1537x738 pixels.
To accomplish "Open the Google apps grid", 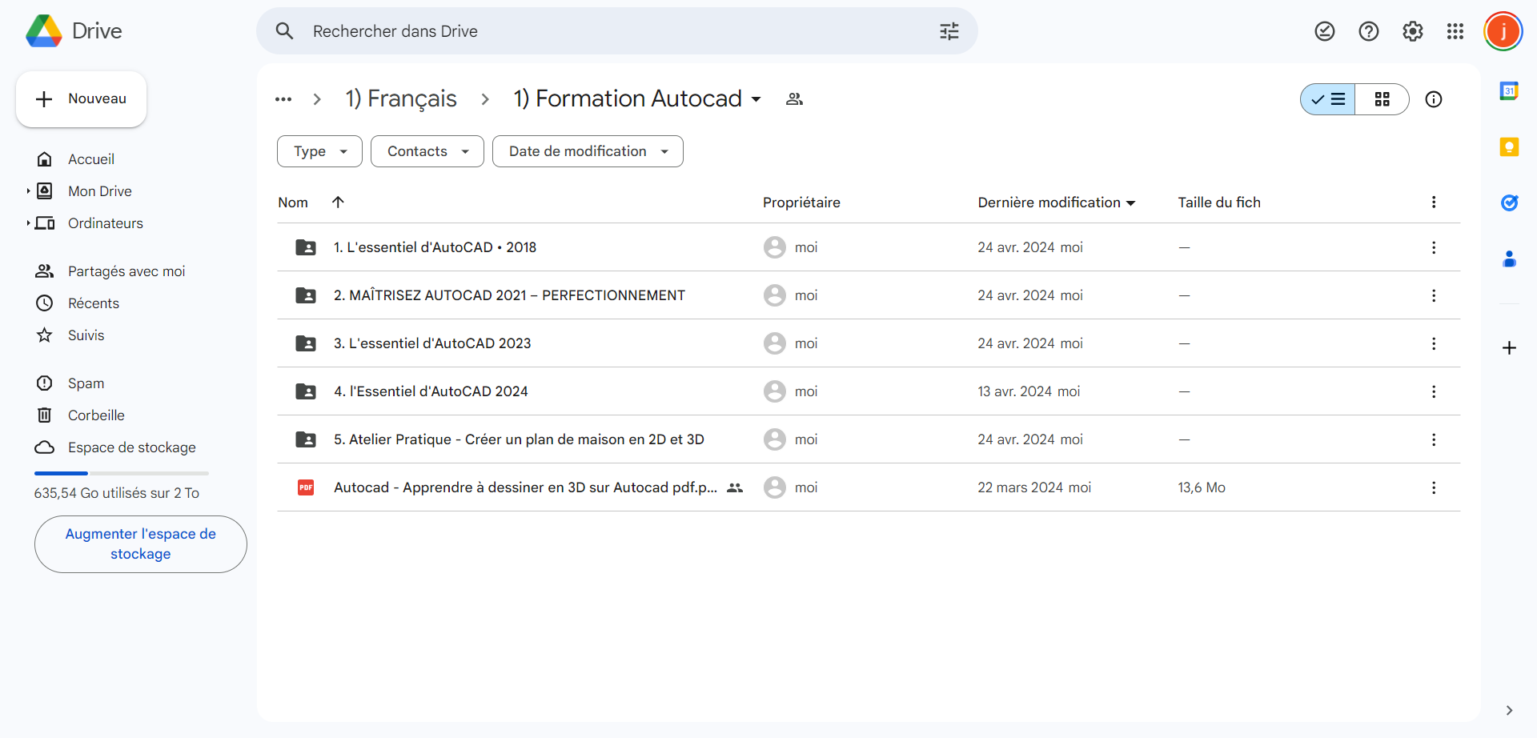I will 1455,31.
